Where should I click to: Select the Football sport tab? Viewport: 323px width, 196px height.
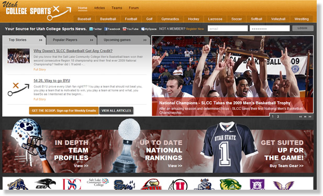pos(131,19)
